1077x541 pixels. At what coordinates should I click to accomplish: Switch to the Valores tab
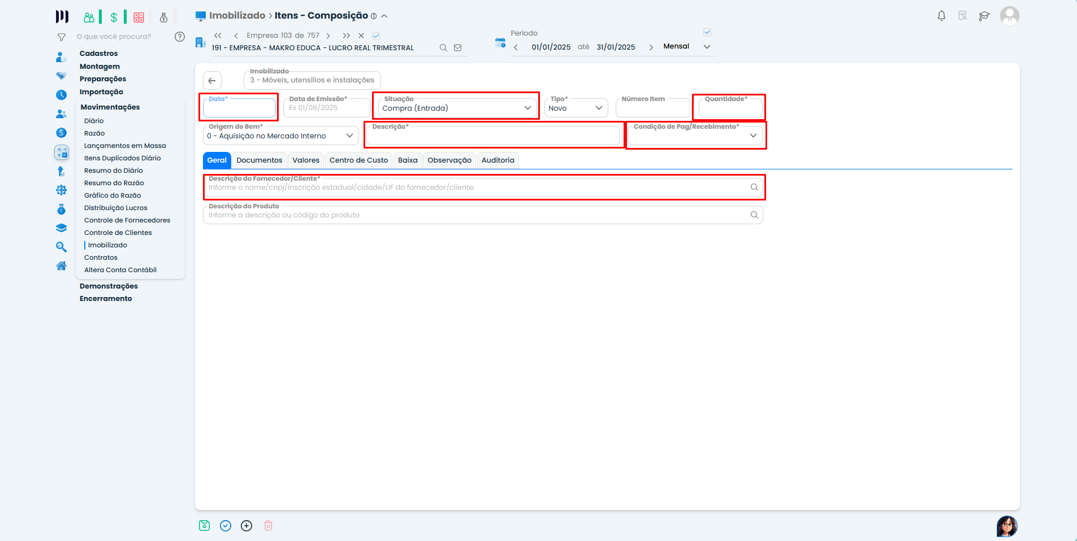(306, 160)
